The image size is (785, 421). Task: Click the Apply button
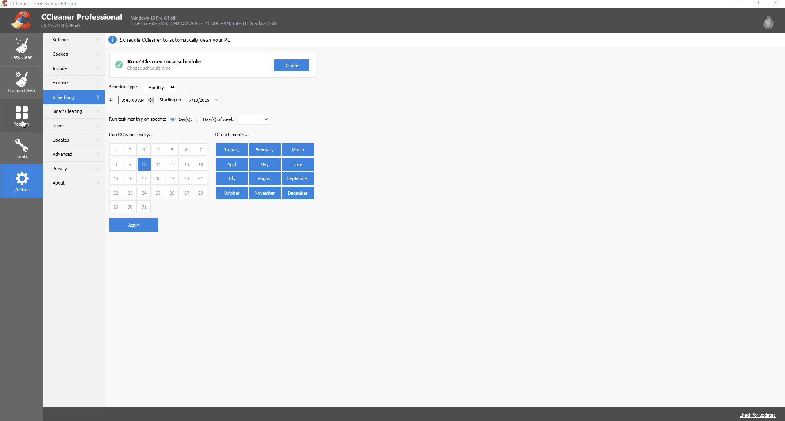(x=133, y=225)
